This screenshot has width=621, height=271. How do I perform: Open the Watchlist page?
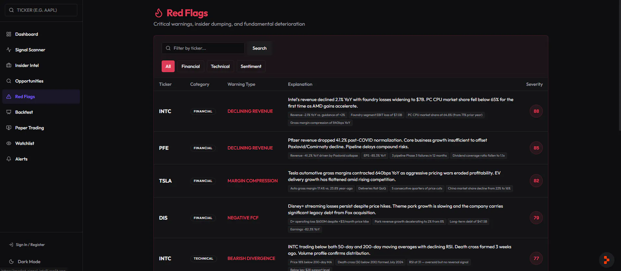(41, 143)
